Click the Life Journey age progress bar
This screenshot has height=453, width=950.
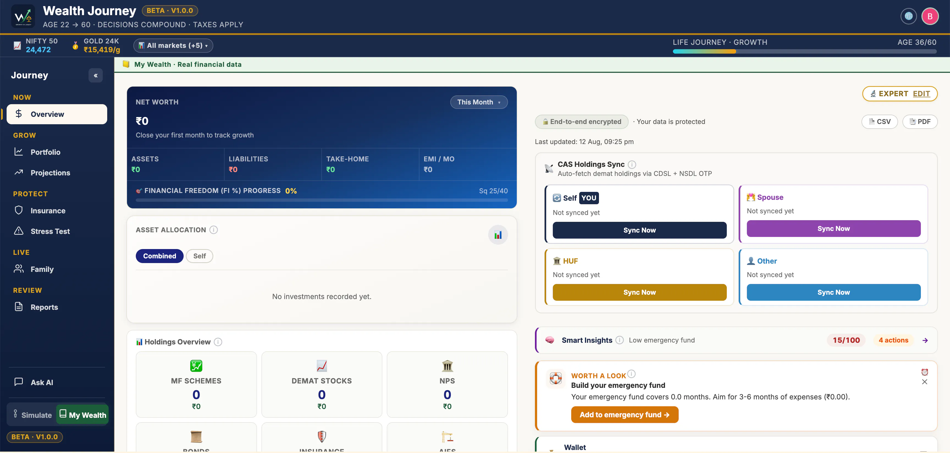[x=804, y=52]
